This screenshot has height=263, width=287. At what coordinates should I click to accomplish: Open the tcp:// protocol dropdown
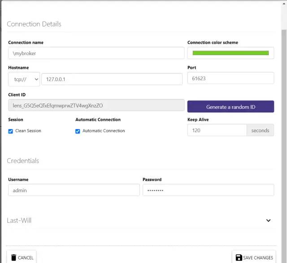point(24,79)
